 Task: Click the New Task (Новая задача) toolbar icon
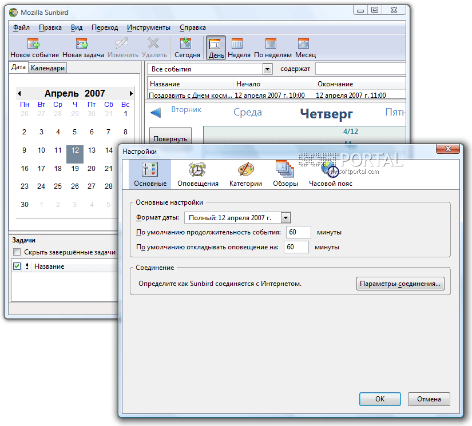point(82,43)
